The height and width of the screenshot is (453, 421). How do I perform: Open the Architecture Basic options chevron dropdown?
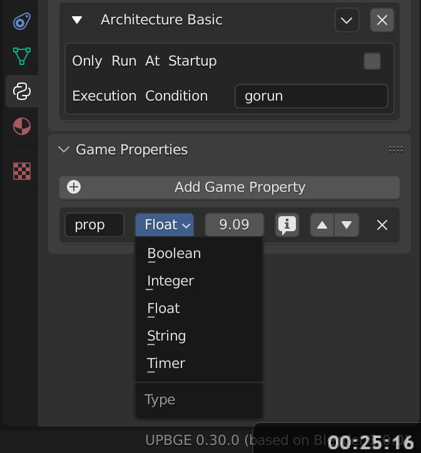click(347, 21)
